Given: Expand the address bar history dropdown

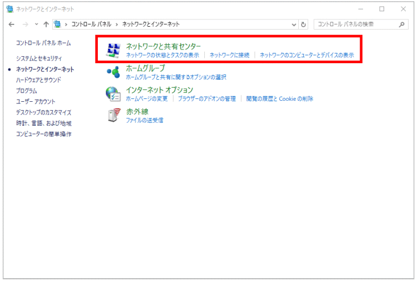Looking at the screenshot, I should pos(294,24).
